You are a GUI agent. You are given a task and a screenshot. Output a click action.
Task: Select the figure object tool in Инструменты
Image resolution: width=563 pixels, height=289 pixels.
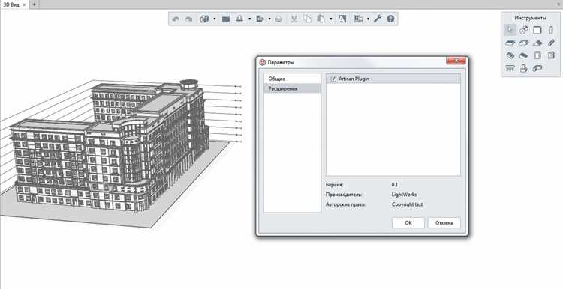(x=524, y=68)
